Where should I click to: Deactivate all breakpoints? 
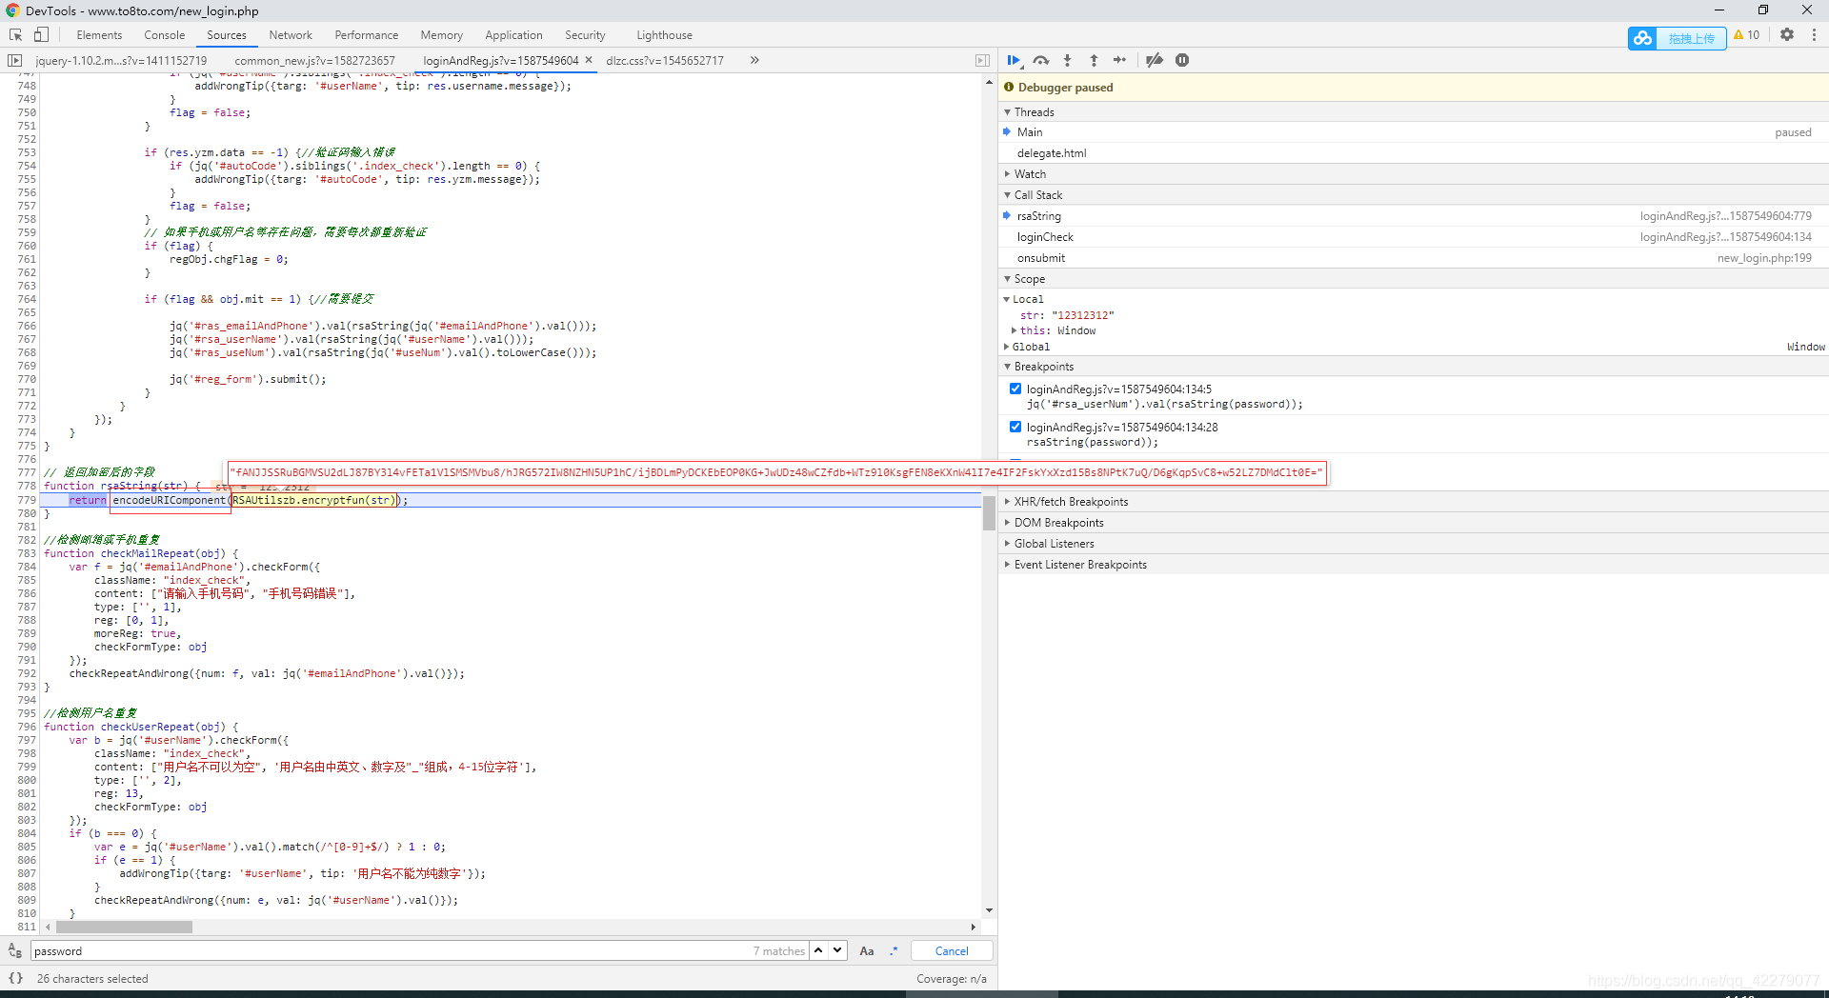pos(1155,60)
